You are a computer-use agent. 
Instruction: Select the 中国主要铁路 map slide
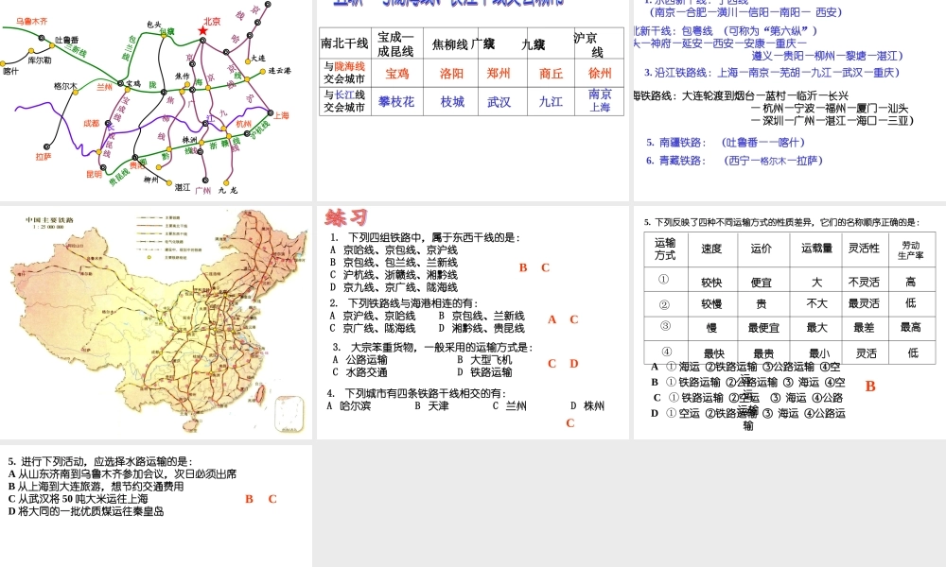pos(156,321)
